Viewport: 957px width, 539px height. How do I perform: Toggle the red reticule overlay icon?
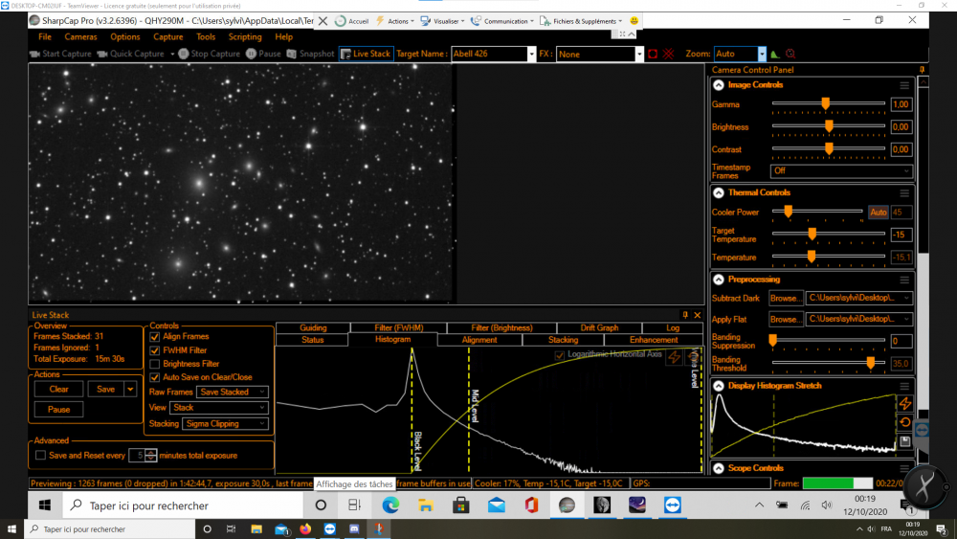click(668, 54)
